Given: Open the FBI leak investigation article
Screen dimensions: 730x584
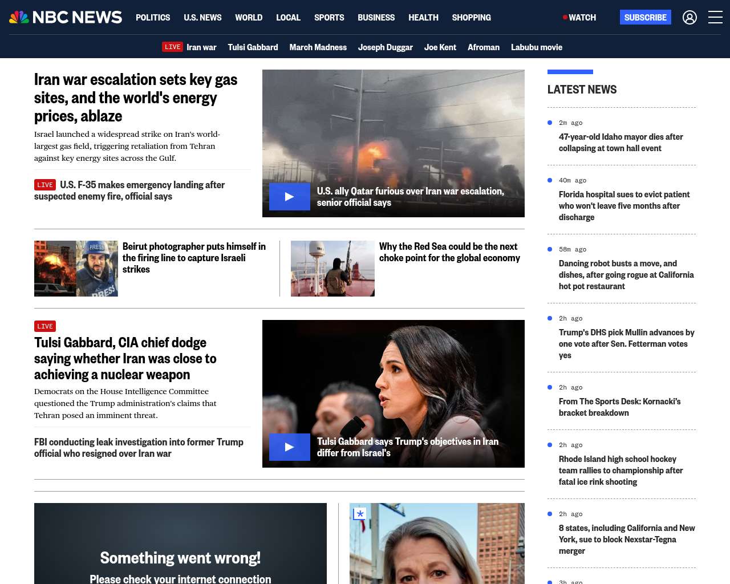Looking at the screenshot, I should 139,448.
